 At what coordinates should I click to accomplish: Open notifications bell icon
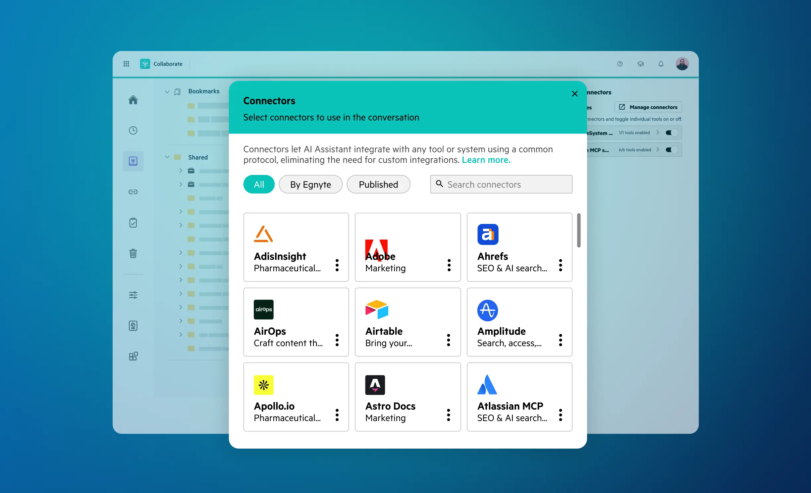(x=661, y=64)
